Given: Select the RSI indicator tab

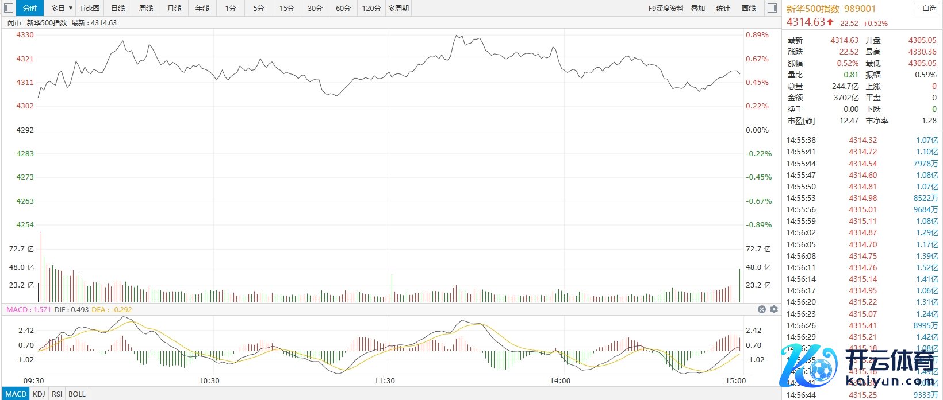Looking at the screenshot, I should coord(57,394).
